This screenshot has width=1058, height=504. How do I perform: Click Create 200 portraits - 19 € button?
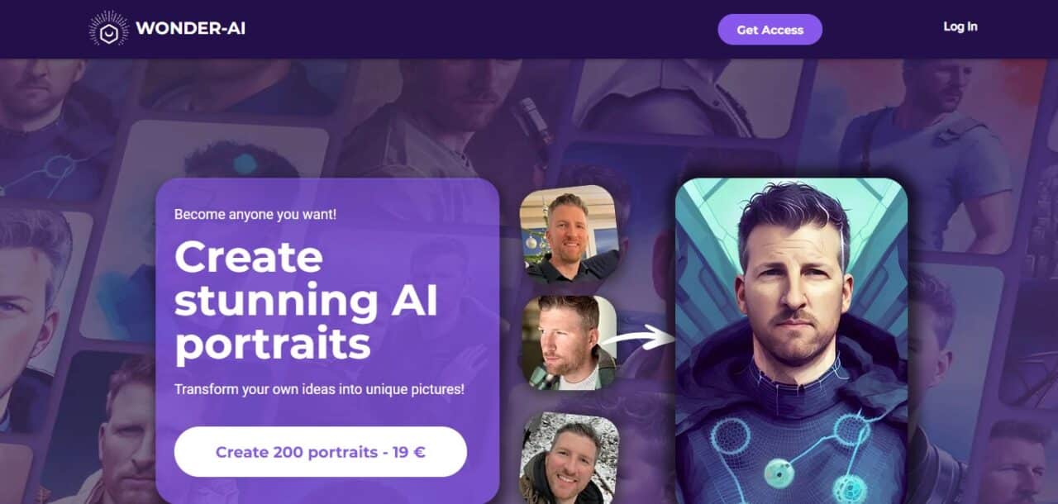pos(321,452)
